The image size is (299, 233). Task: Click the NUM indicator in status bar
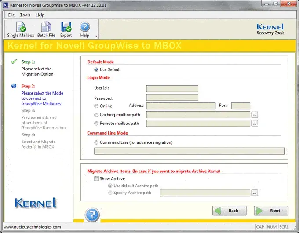pyautogui.click(x=272, y=227)
